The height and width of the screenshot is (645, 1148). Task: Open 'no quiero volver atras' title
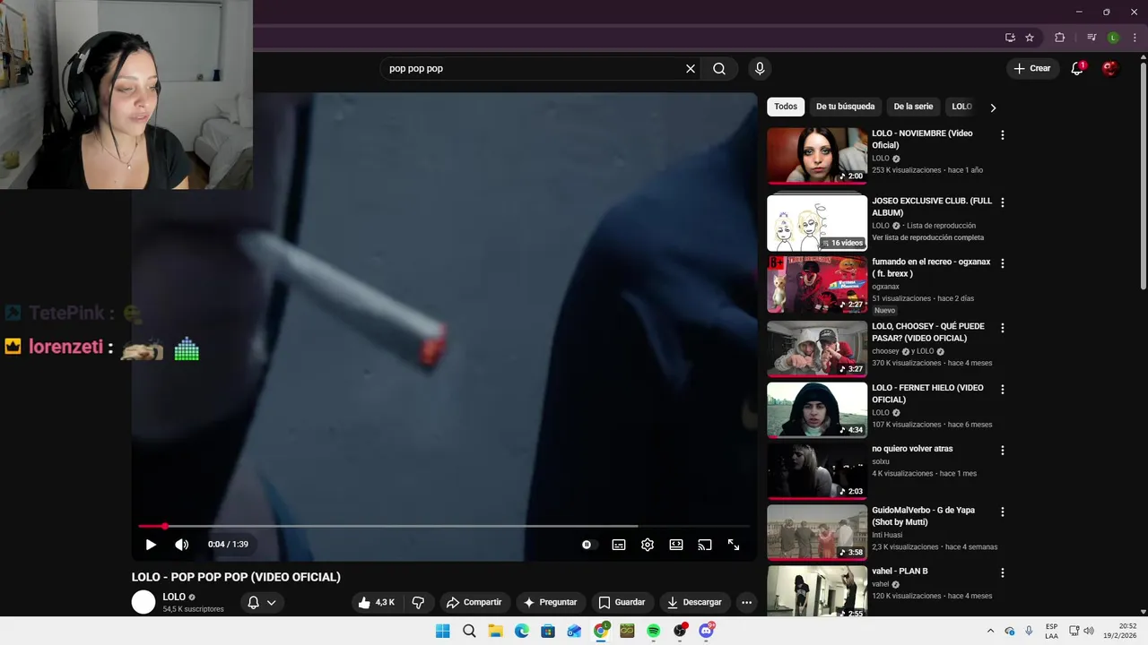coord(912,449)
